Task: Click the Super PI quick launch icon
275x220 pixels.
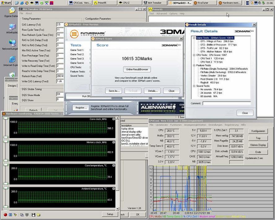Action: tap(47, 3)
